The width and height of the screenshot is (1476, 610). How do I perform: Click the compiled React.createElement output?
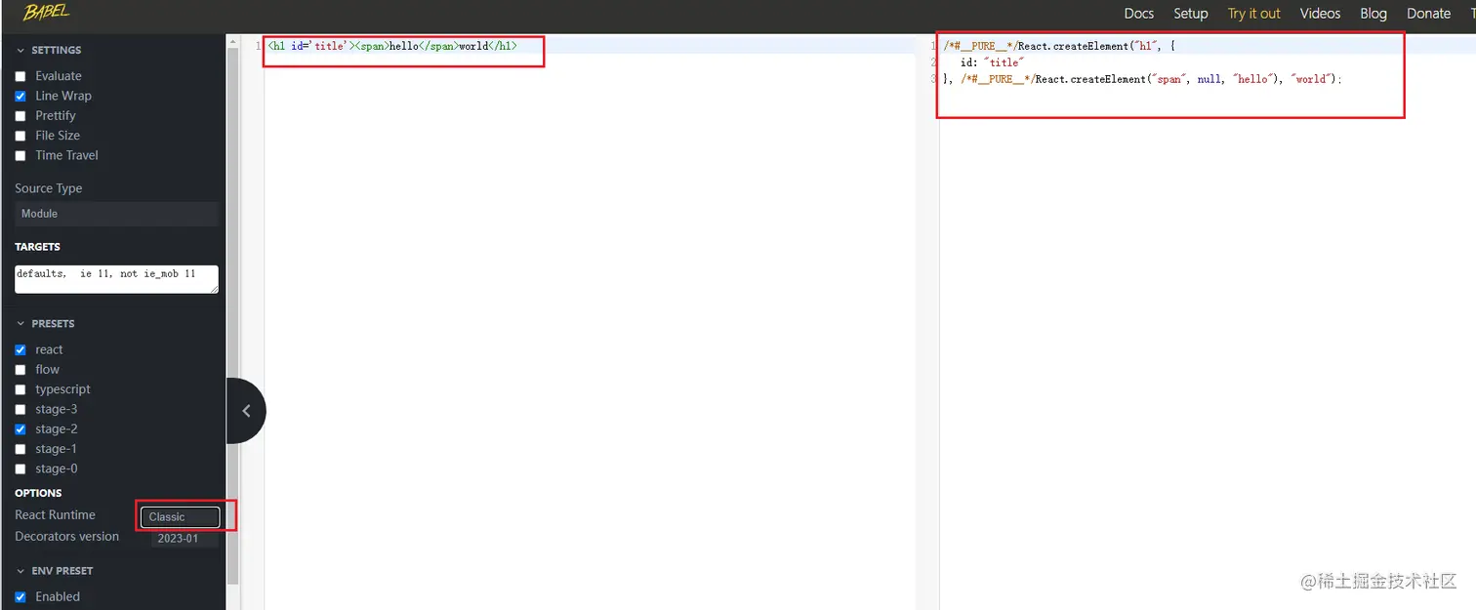click(x=1142, y=62)
